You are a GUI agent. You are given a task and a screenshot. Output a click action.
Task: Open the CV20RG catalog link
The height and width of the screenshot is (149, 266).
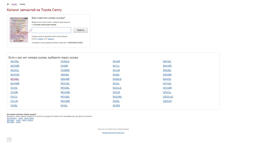[65, 70]
